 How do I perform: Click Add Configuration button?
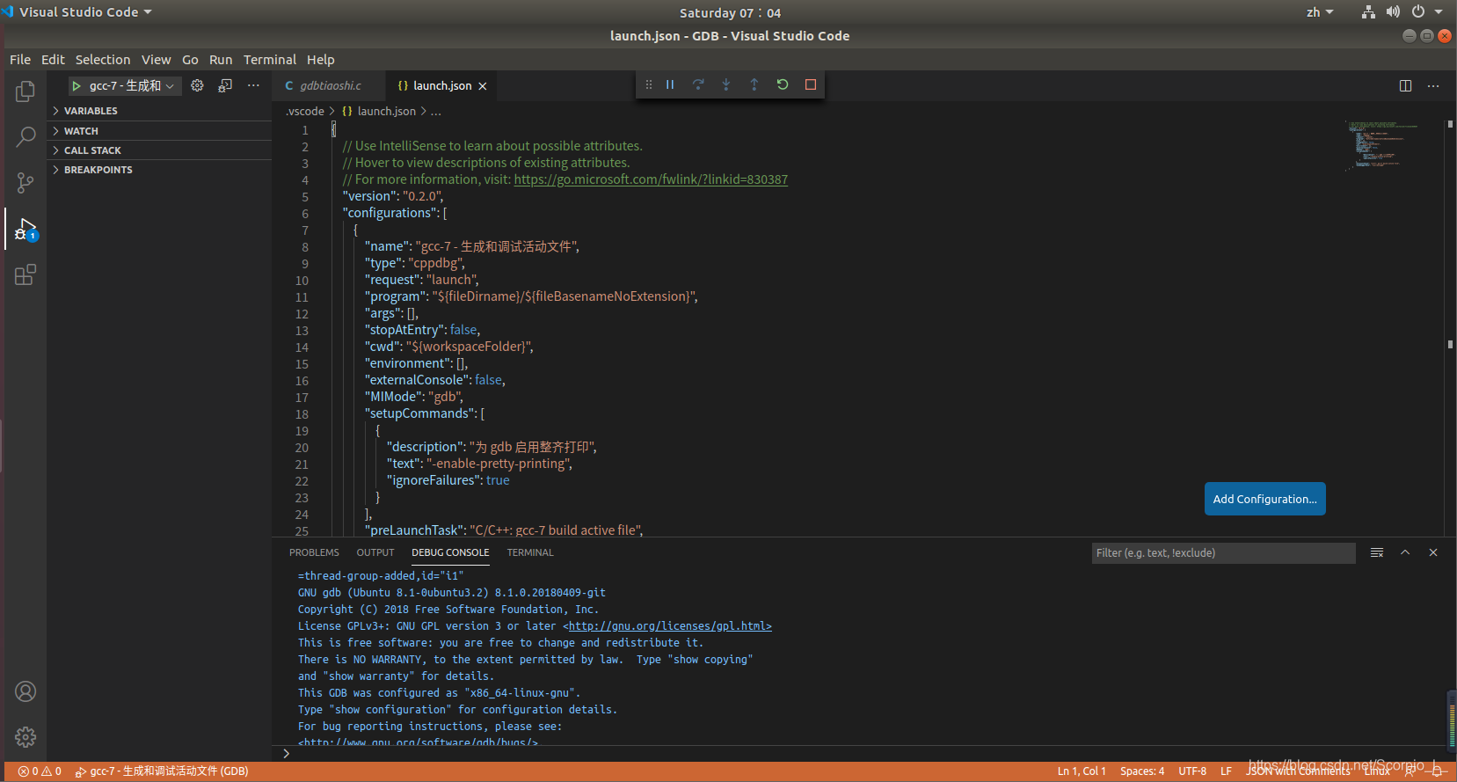click(x=1265, y=499)
